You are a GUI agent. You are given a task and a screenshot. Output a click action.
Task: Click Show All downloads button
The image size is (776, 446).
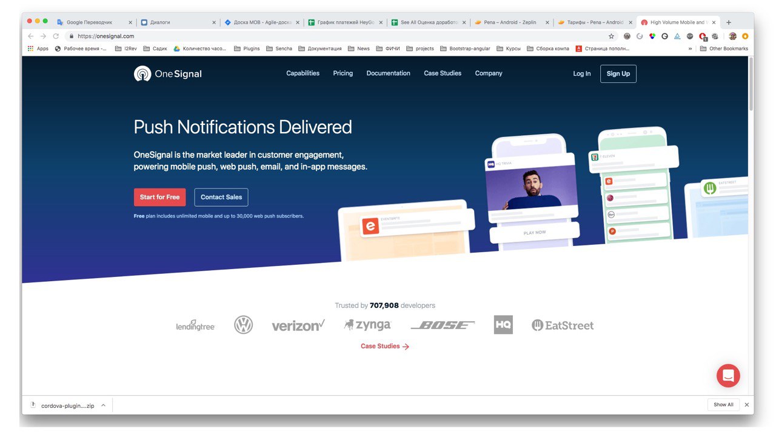(x=723, y=405)
